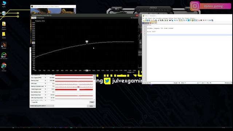Click the Video Engine Load graph bar
Viewport: 233px width, 131px height.
click(74, 90)
